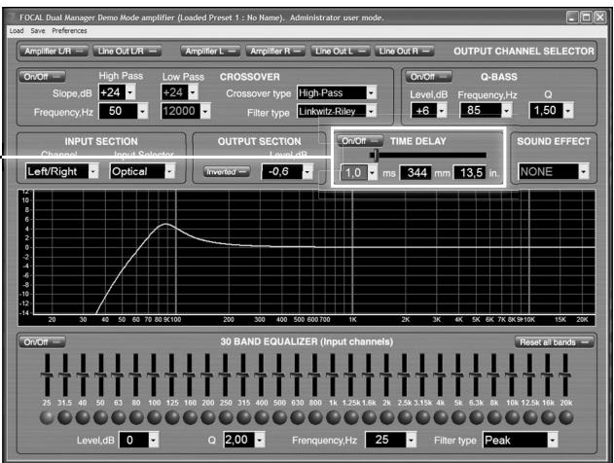The image size is (614, 463).
Task: Click the round indicator under the 500 Hz band
Action: (281, 417)
